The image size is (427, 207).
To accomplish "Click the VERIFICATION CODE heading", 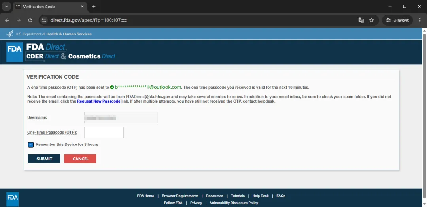I will (53, 77).
